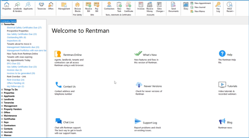Open Invoices due (3)
Viewport: 249px width, 138px height.
pyautogui.click(x=14, y=70)
